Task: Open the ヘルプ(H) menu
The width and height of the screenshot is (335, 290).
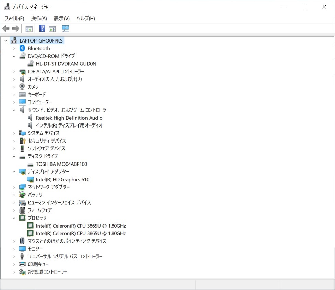Action: pos(85,19)
